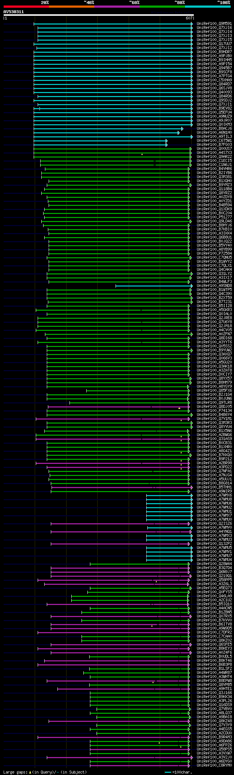Select the UniRef100_C5XHA9 label

[214, 80]
